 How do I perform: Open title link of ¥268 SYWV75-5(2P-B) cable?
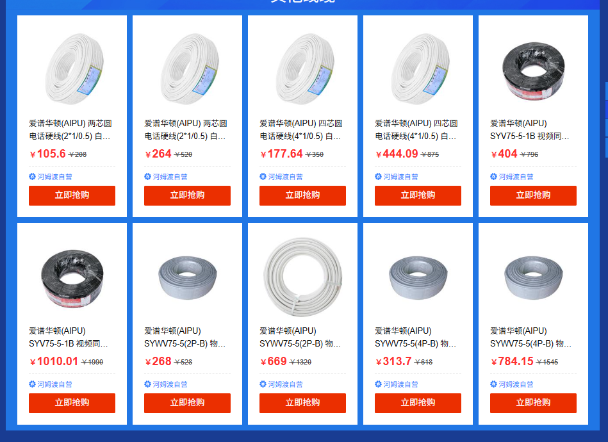(185, 338)
